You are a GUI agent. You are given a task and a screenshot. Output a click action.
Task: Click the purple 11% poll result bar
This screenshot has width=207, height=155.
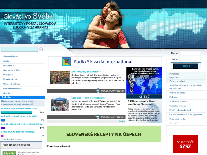[x=3, y=128]
